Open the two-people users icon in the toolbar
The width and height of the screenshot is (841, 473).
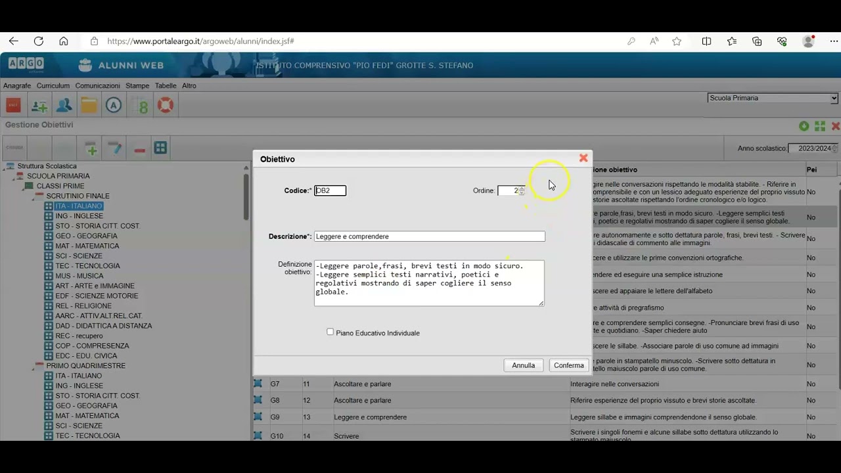[64, 105]
